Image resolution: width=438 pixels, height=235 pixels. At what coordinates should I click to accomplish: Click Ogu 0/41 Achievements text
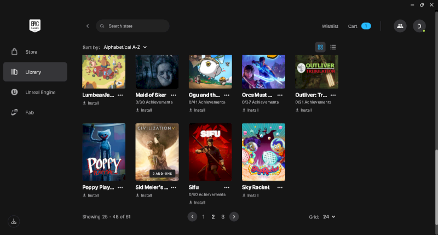point(207,102)
